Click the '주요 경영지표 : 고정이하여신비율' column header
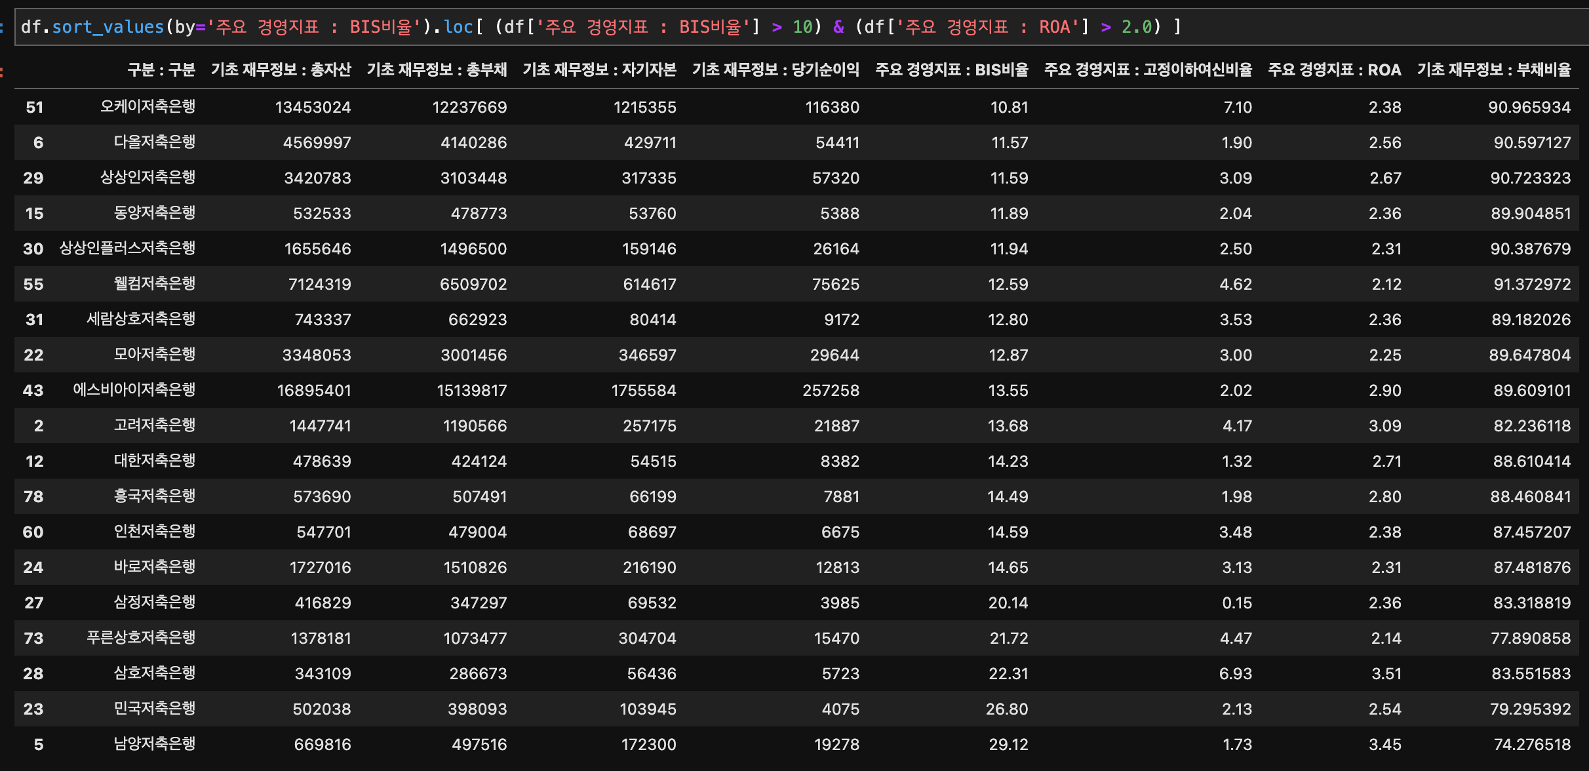The image size is (1589, 771). pyautogui.click(x=1148, y=69)
